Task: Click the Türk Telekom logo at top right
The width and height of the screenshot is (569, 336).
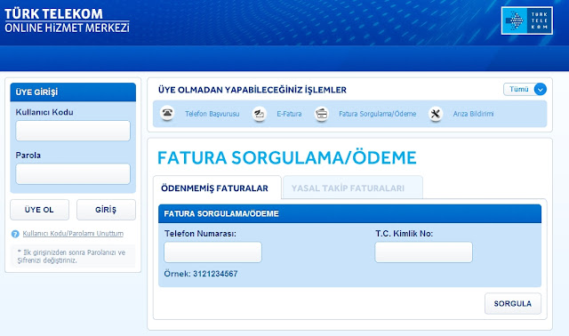Action: 527,20
